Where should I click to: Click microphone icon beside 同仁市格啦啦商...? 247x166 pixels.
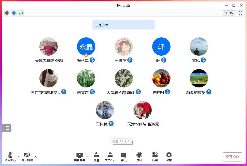64,92
